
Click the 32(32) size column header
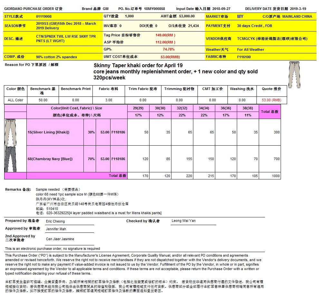tap(182, 108)
